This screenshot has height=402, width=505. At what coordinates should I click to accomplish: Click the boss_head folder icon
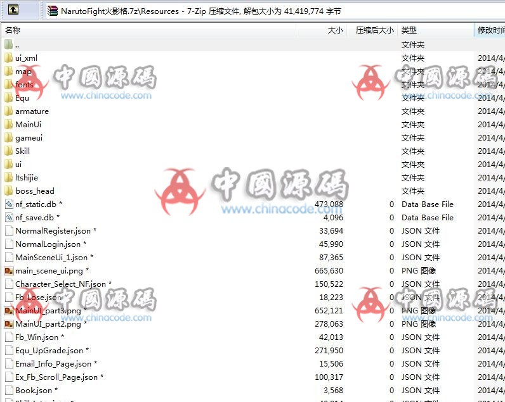tap(8, 191)
